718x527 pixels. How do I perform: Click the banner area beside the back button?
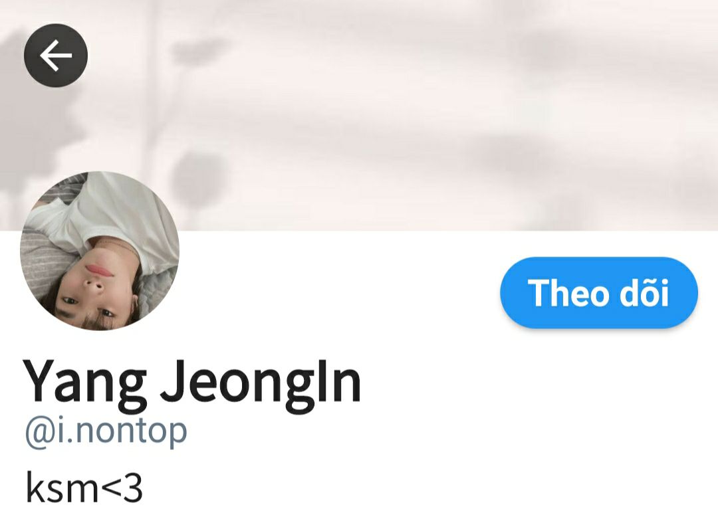359,115
